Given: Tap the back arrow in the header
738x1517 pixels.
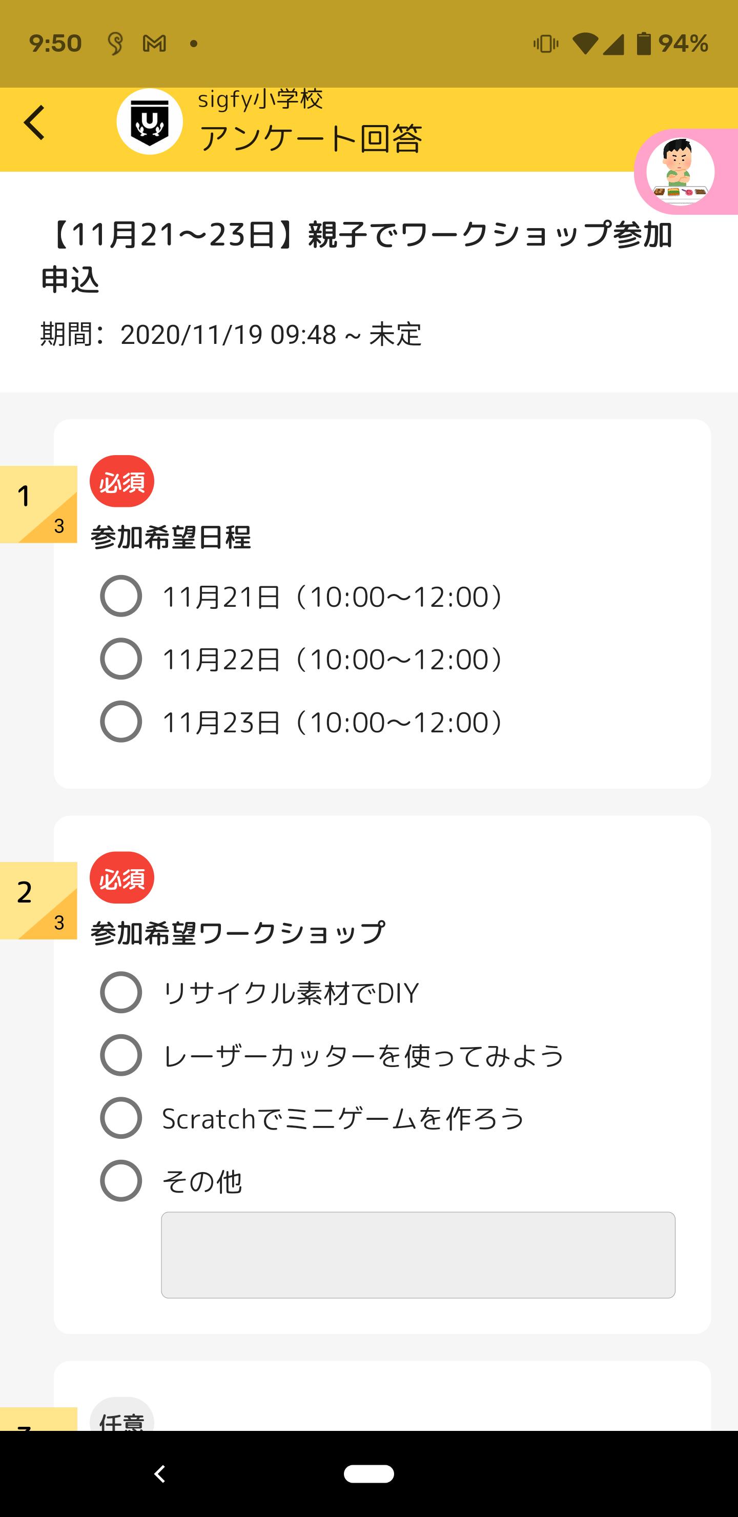Looking at the screenshot, I should (35, 122).
